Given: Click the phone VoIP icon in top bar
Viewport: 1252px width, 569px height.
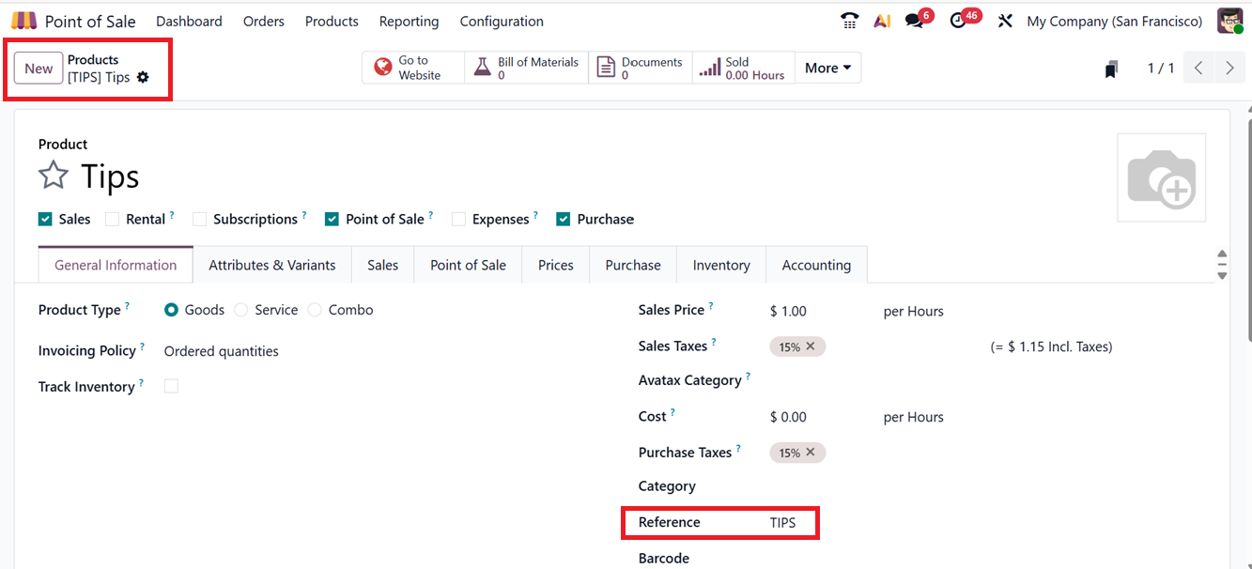Looking at the screenshot, I should pos(849,21).
